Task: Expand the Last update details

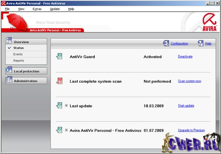Action: pyautogui.click(x=66, y=106)
